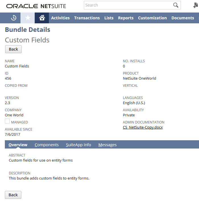This screenshot has height=202, width=199.
Task: Switch to the Messages tab
Action: 107,145
